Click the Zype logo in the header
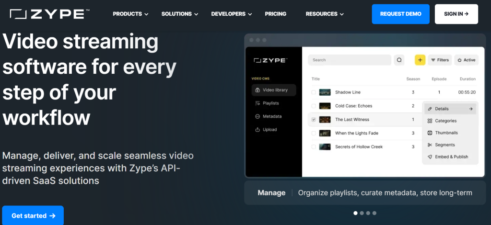Screen dimensions: 491x225 [x=50, y=14]
